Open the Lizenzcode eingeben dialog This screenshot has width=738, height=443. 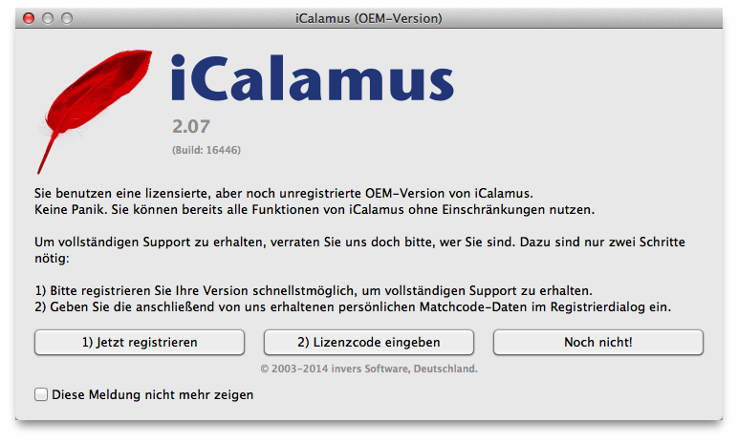(x=369, y=342)
